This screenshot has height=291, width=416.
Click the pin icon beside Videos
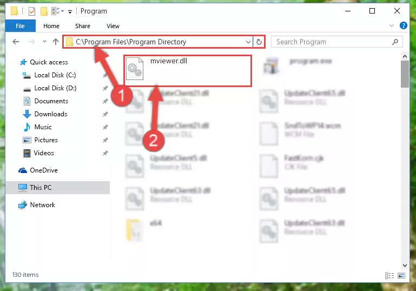click(105, 153)
